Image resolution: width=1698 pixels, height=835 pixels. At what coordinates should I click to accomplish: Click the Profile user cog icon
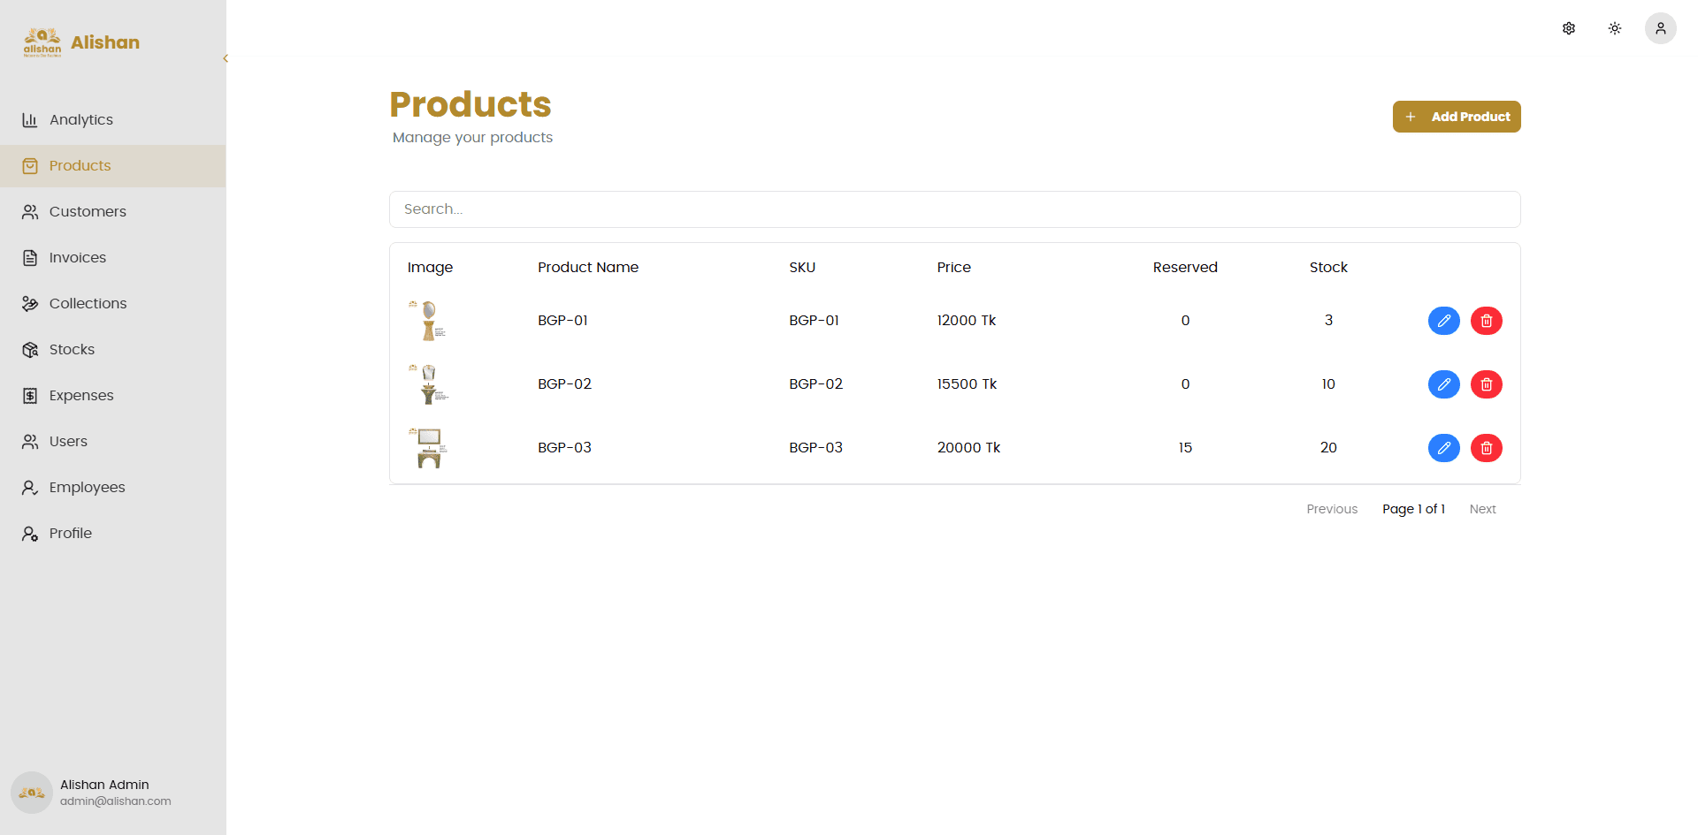click(30, 534)
